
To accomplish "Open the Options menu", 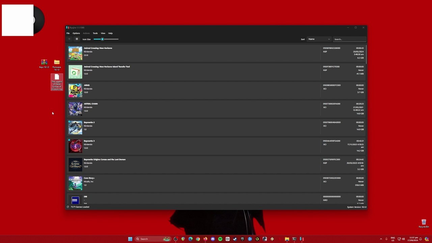I will pyautogui.click(x=76, y=33).
